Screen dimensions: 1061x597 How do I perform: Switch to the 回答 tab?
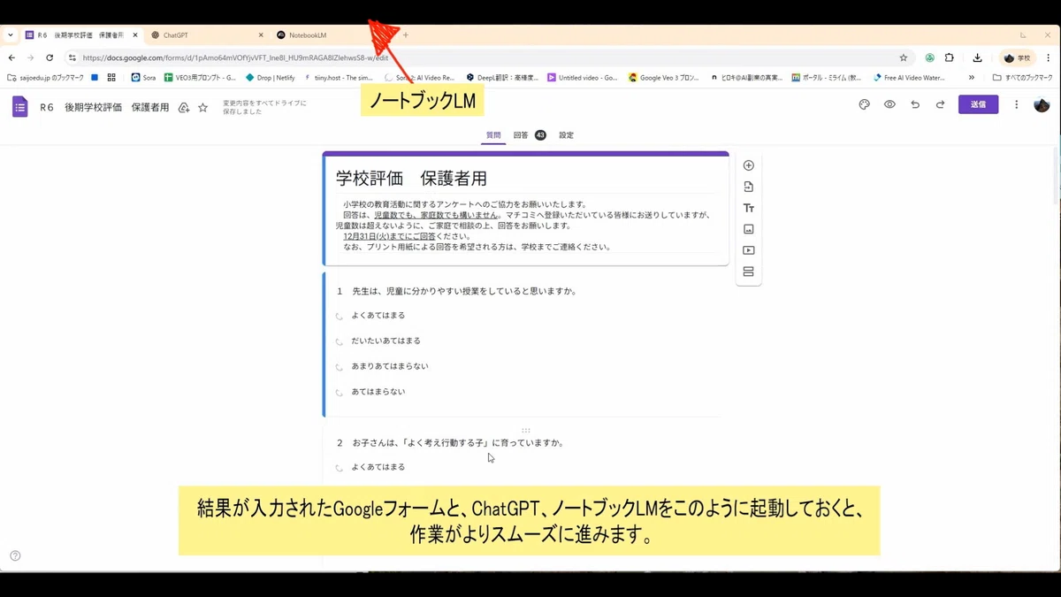[529, 135]
